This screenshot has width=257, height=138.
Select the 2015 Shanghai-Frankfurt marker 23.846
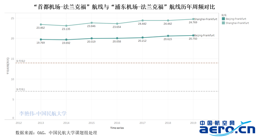tap(92, 23)
